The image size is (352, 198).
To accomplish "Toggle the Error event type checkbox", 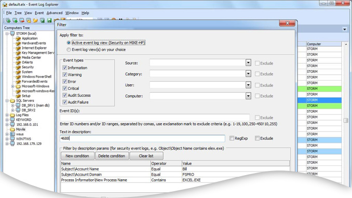I will click(65, 82).
